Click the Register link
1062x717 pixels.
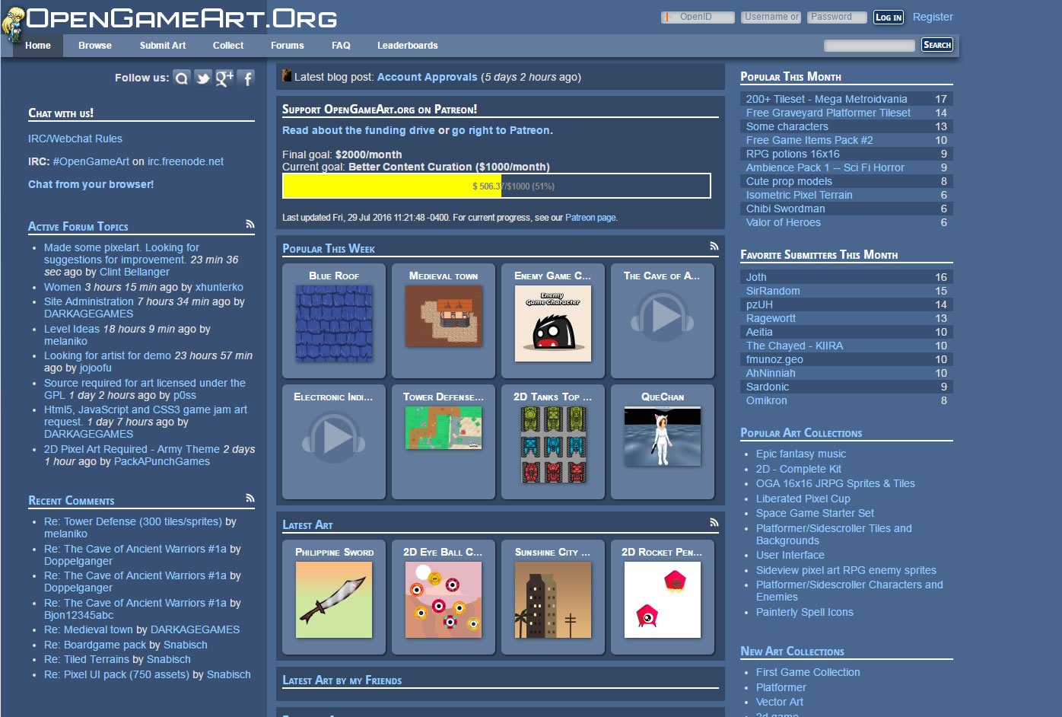tap(933, 17)
